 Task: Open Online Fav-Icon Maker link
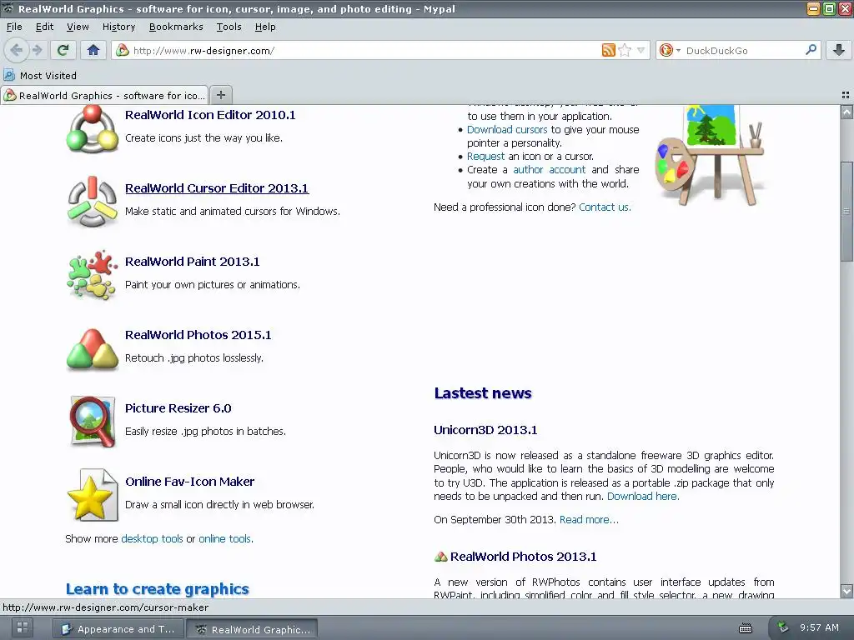(189, 482)
